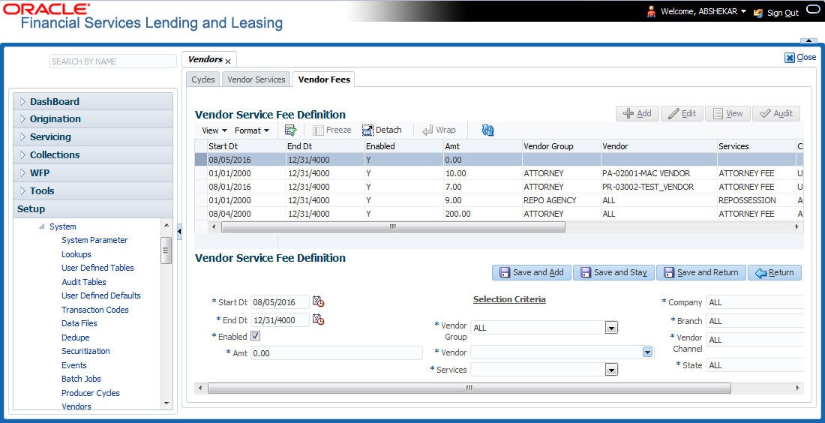The image size is (825, 423).
Task: Click the Edit button with pencil icon
Action: click(682, 113)
